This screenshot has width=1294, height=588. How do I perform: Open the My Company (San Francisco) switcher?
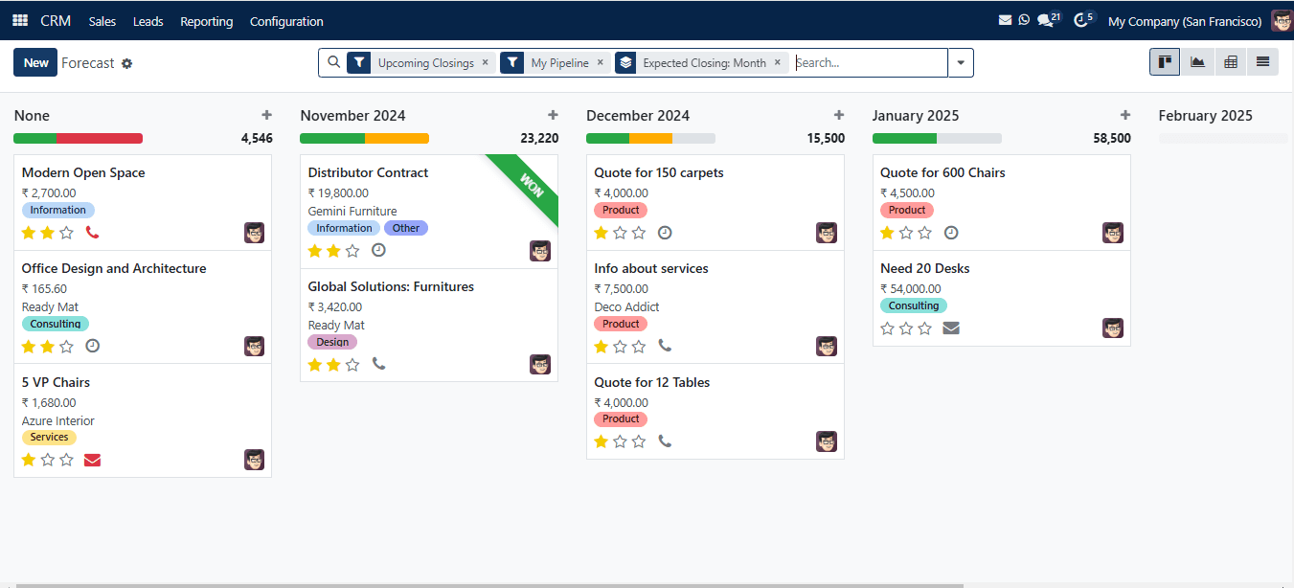coord(1185,21)
